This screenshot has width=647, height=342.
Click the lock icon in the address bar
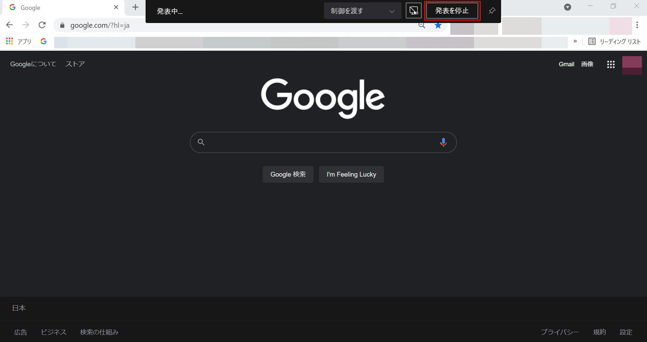coord(62,25)
